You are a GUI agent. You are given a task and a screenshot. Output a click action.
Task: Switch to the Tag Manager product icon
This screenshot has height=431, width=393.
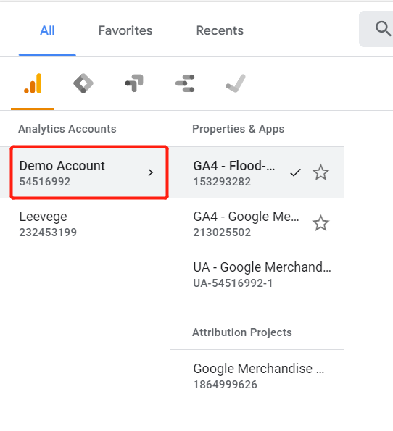pos(83,83)
